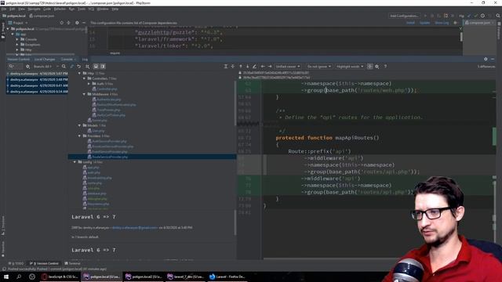Click the log search field
The height and width of the screenshot is (282, 502).
(15, 66)
